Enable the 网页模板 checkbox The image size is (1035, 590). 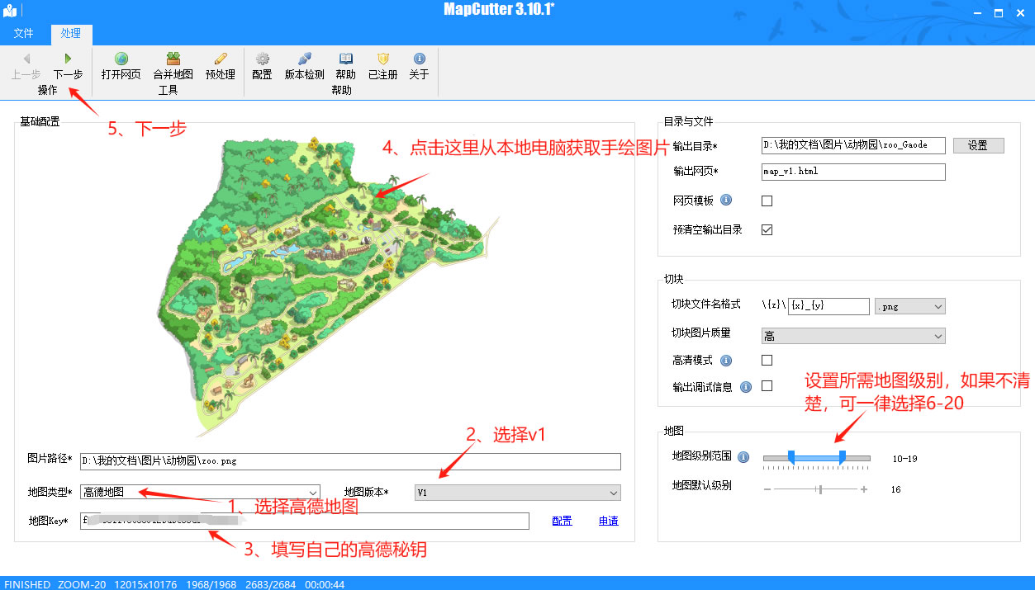click(767, 200)
